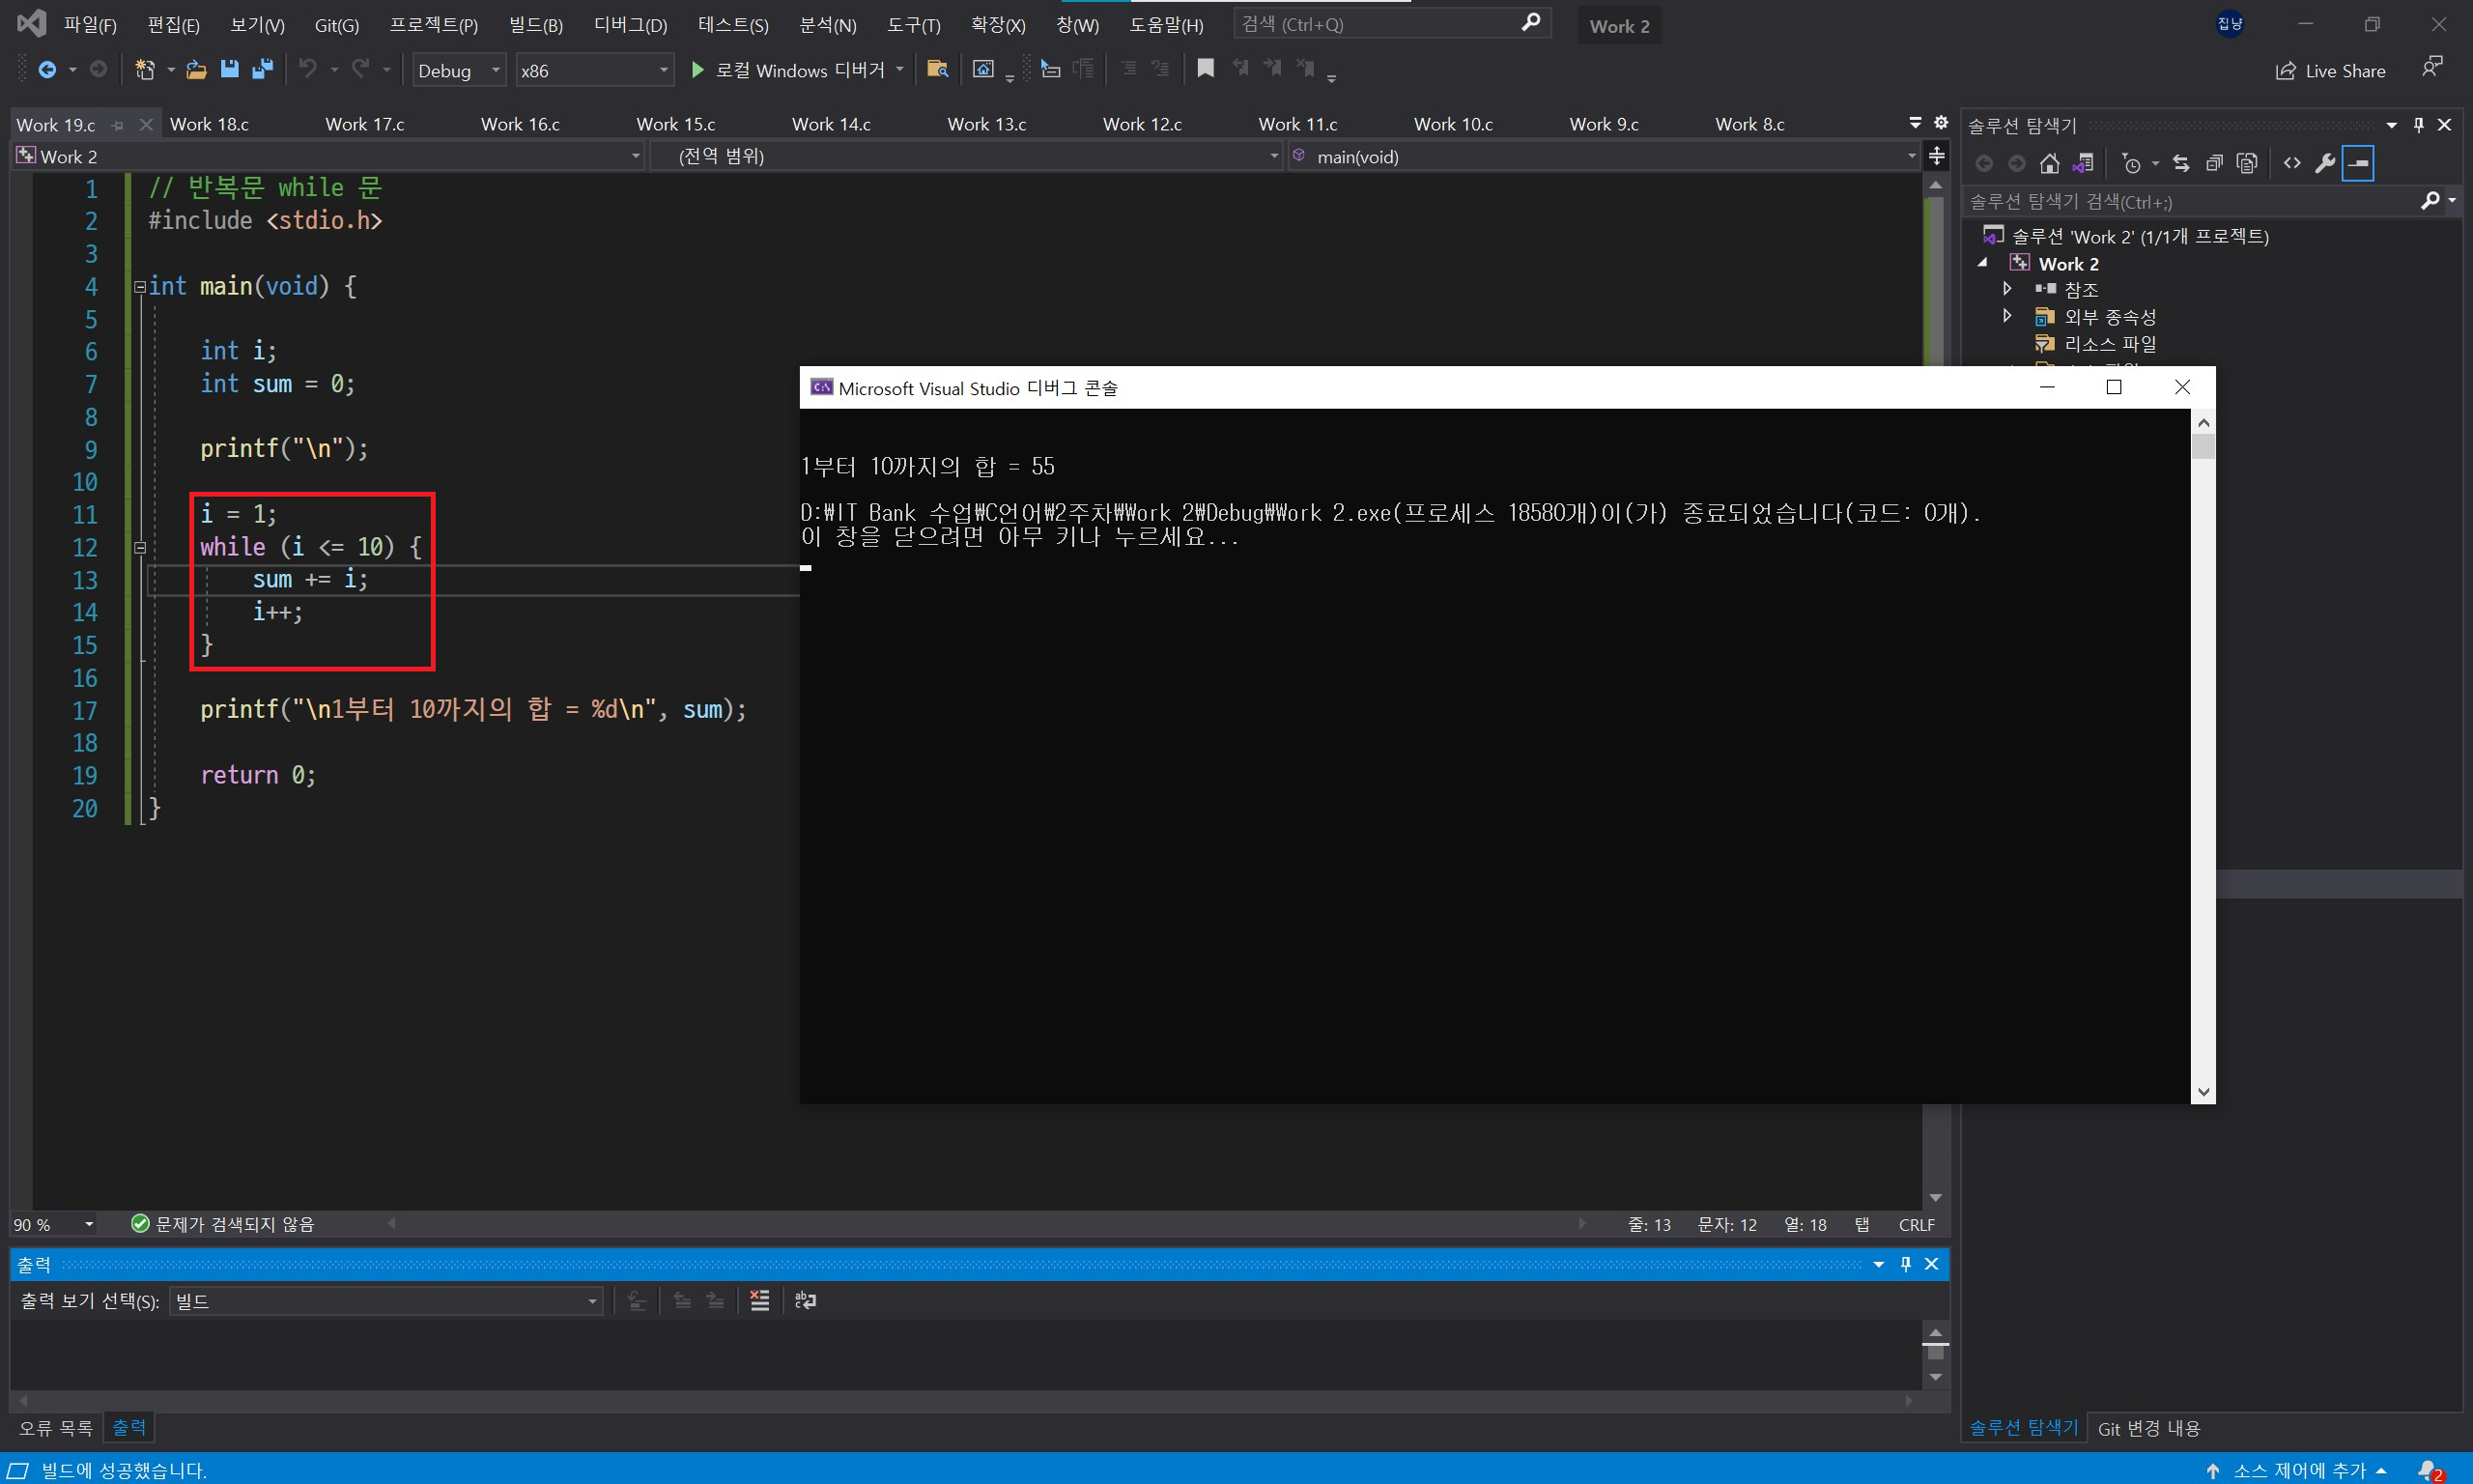
Task: Expand the 외부 종속성 tree node
Action: (2007, 316)
